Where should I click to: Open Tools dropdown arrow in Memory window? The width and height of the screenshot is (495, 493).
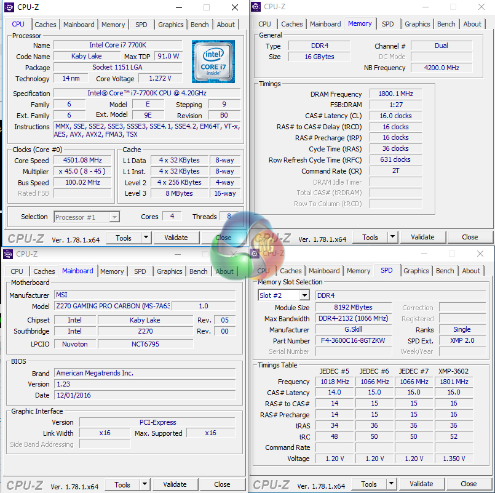[392, 238]
